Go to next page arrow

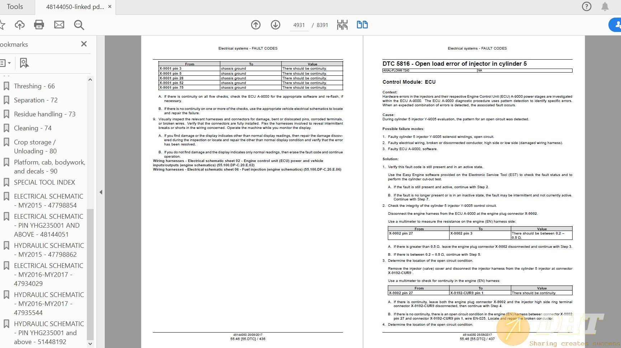pos(276,25)
